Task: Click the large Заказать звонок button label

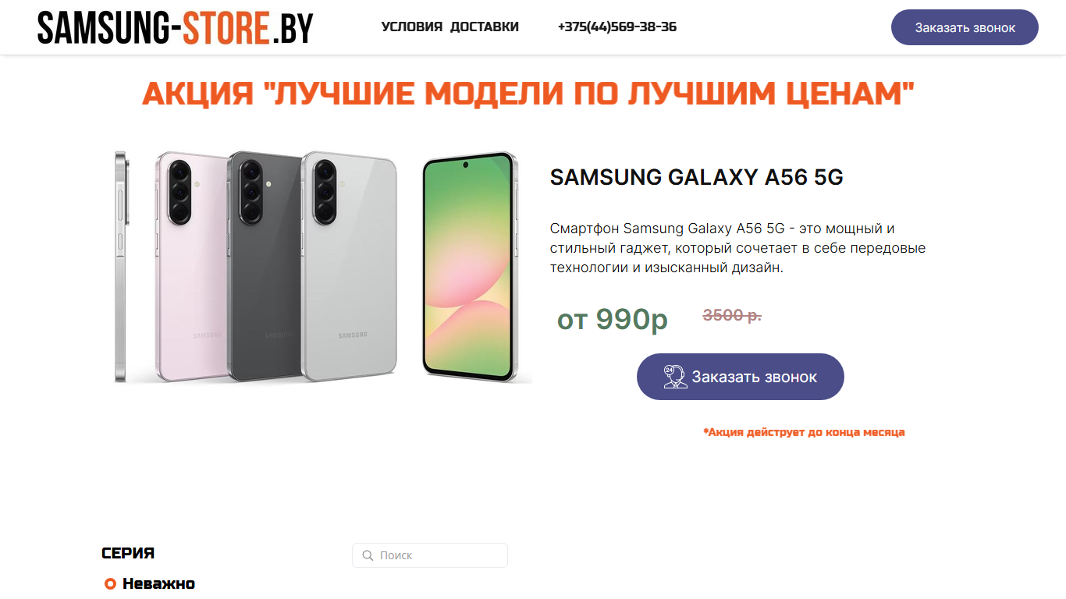Action: point(754,377)
